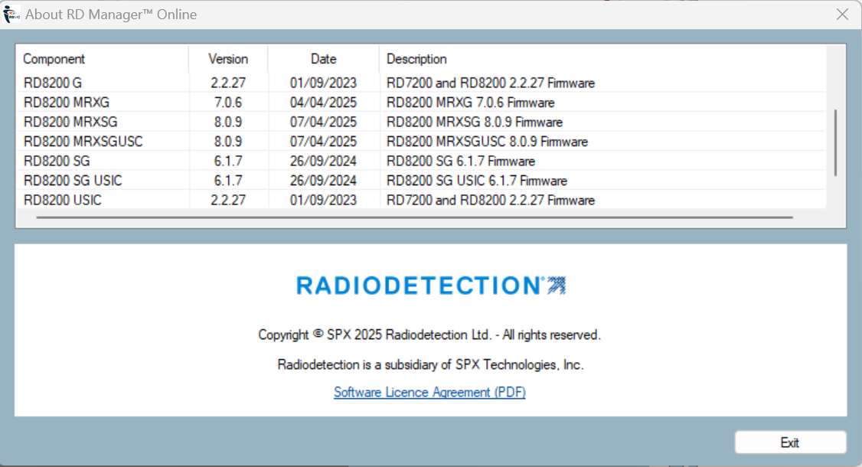Click "Radiodetection is a subsidiary" text line
This screenshot has width=862, height=467.
430,364
